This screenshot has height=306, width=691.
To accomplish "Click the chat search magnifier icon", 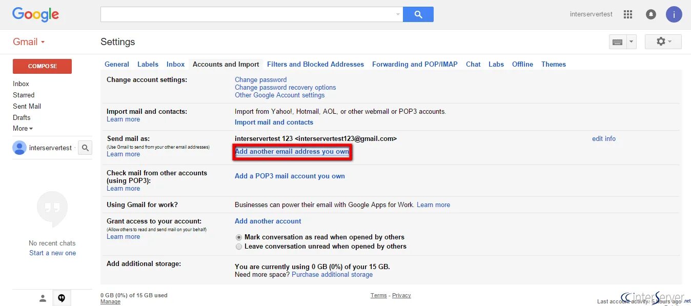I will coord(86,148).
